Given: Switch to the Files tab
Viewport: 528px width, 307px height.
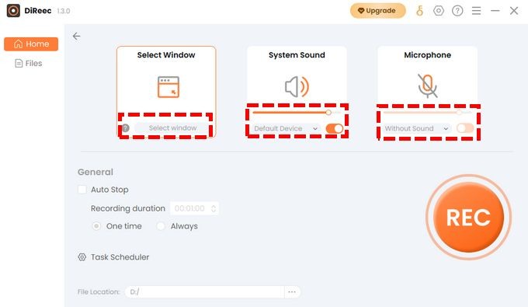Looking at the screenshot, I should point(29,64).
